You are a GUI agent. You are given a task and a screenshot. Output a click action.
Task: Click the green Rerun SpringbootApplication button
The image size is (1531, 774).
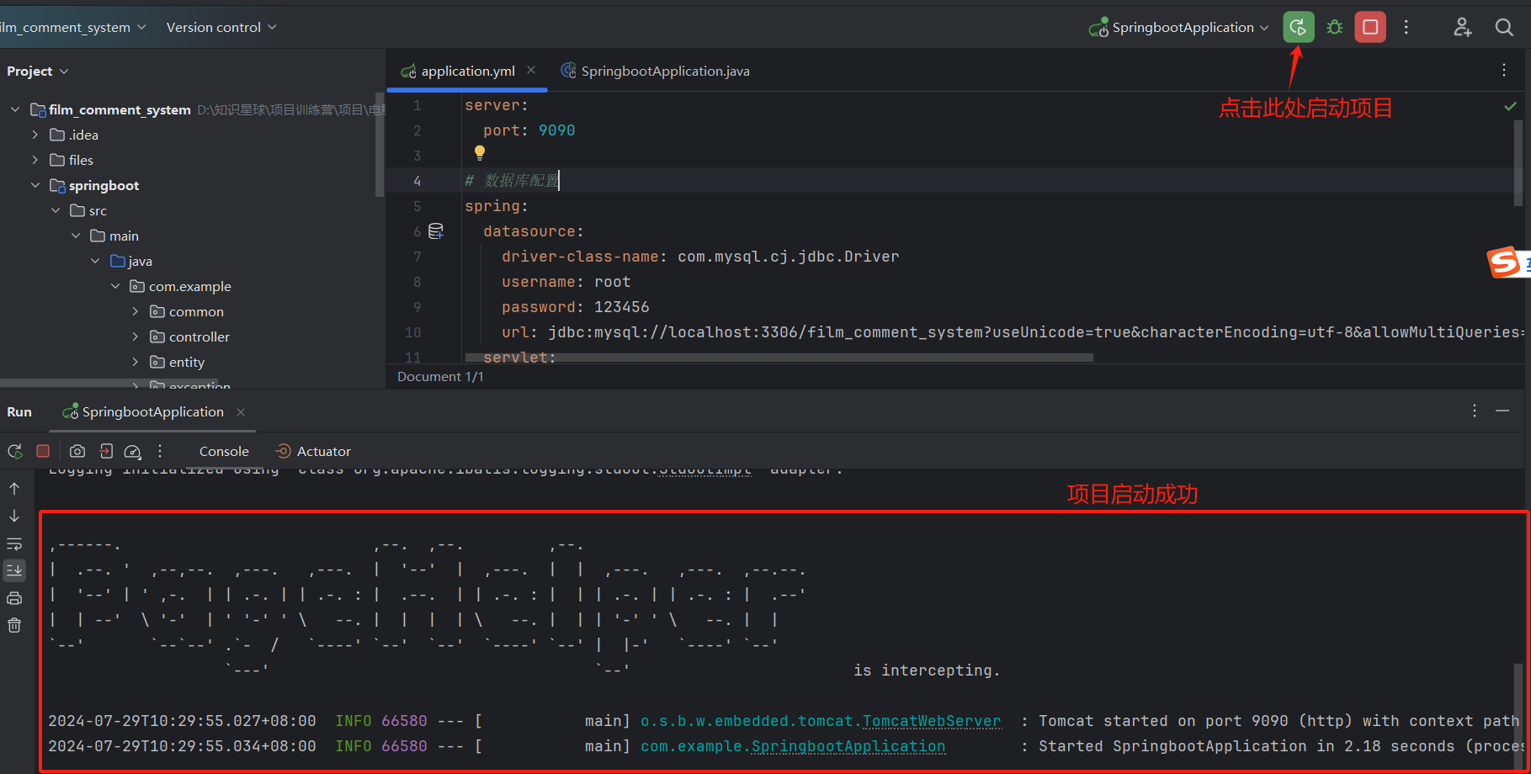[1298, 27]
